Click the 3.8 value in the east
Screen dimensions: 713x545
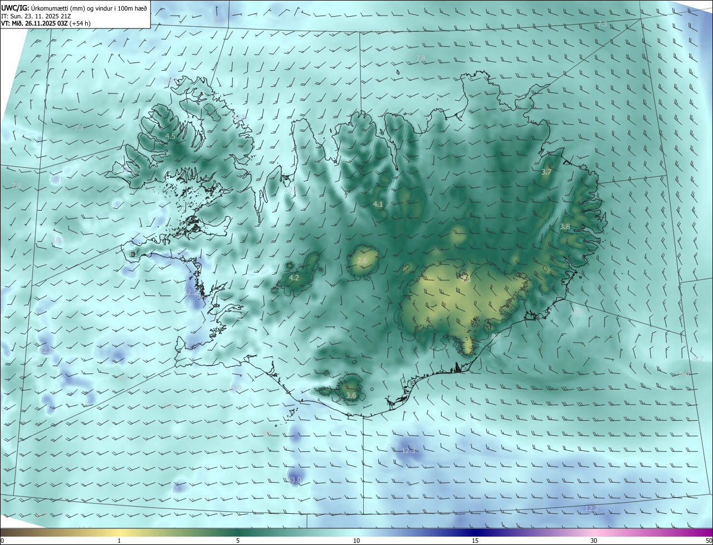pos(565,227)
